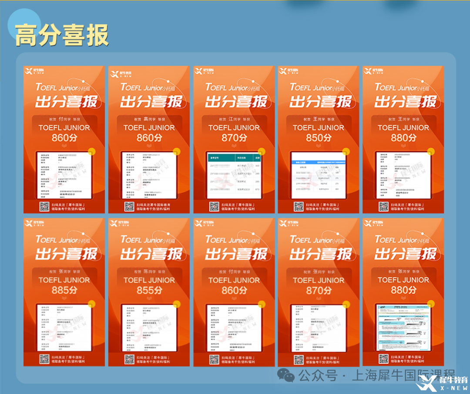Screen dimensions: 470x394
Task: Click the X-NEW logo on the 陈同学 card
Action: tap(120, 224)
